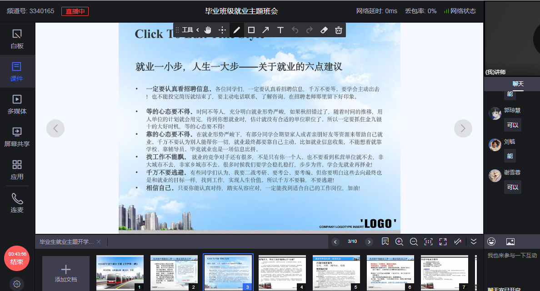Screen dimensions: 540x291
Task: Click 添加文档 to add a document
Action: pos(66,273)
